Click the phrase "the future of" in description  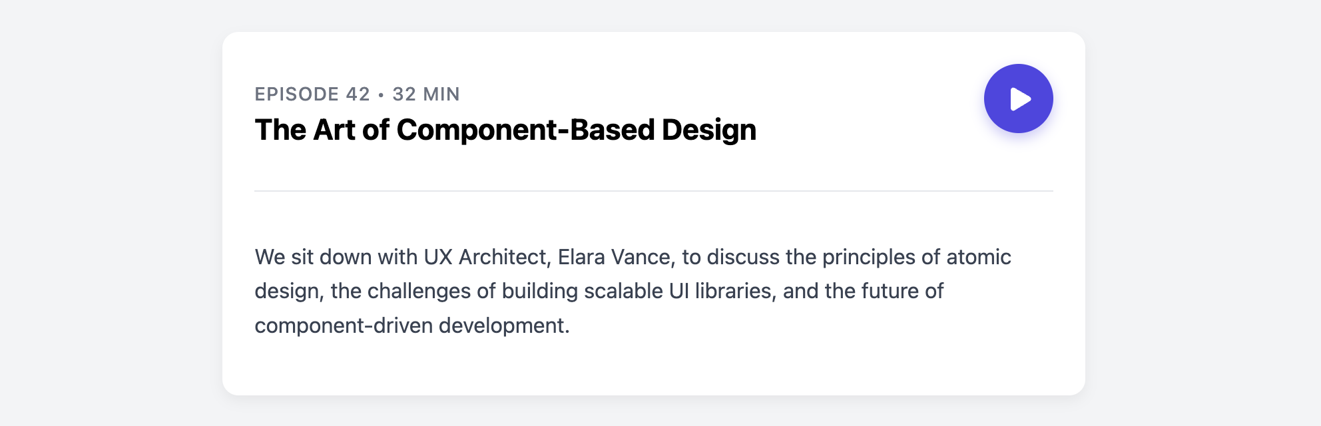tap(884, 291)
